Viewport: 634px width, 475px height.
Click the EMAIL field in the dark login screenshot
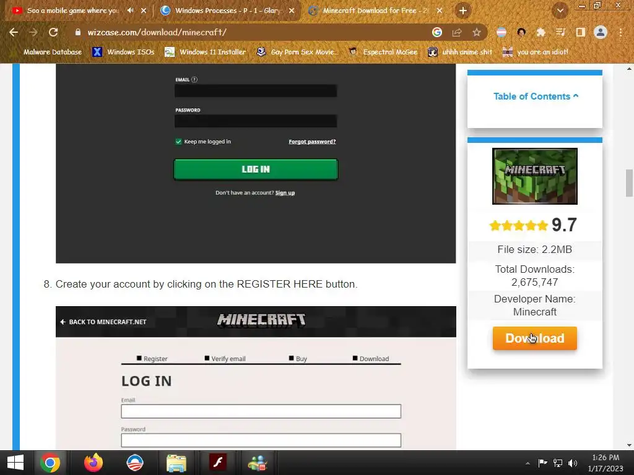pyautogui.click(x=256, y=91)
